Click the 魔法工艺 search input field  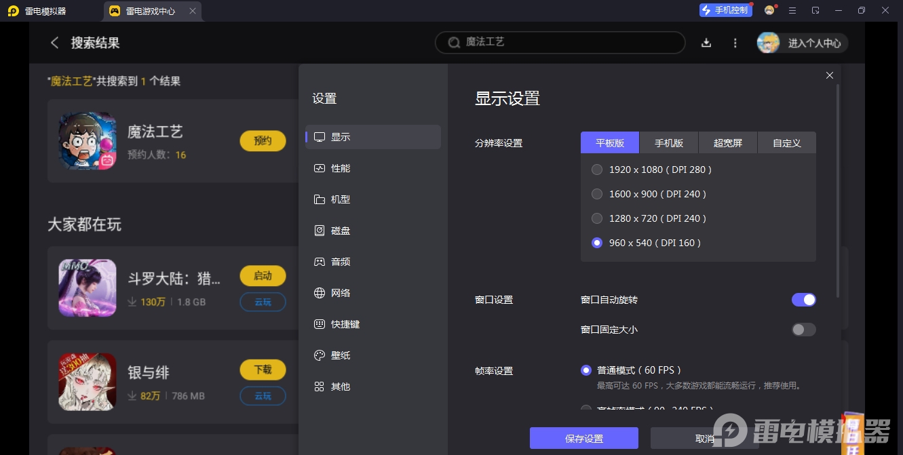tap(560, 42)
